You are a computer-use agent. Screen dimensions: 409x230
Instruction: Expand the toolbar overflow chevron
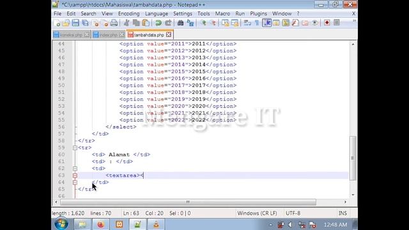(x=354, y=21)
